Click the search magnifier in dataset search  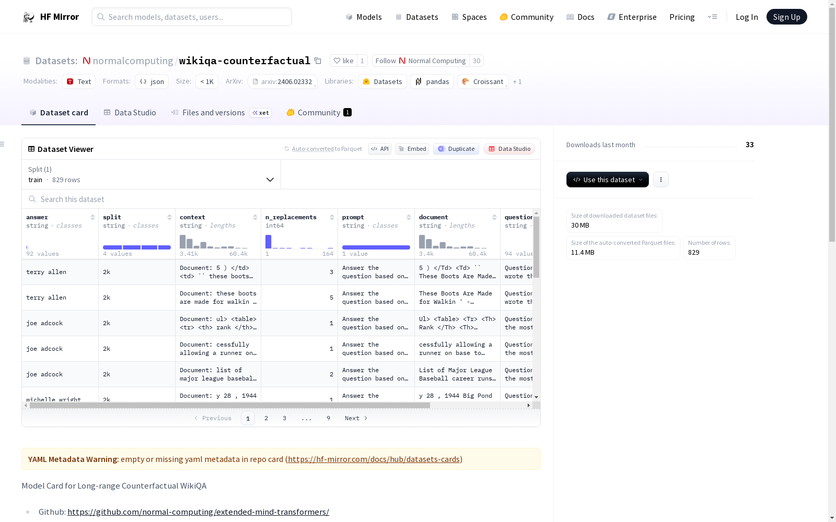32,199
